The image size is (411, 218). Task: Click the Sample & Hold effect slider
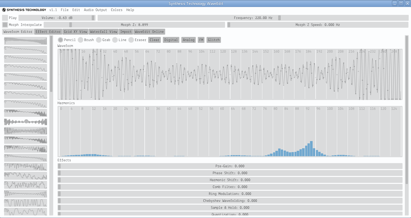[x=230, y=207]
